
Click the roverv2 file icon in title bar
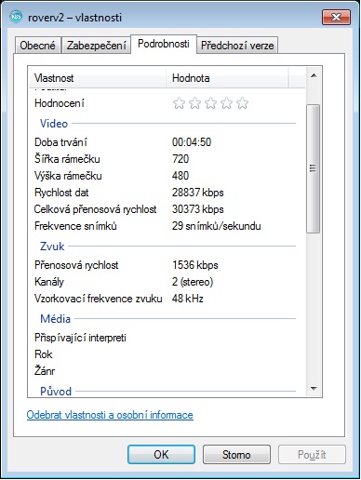16,17
